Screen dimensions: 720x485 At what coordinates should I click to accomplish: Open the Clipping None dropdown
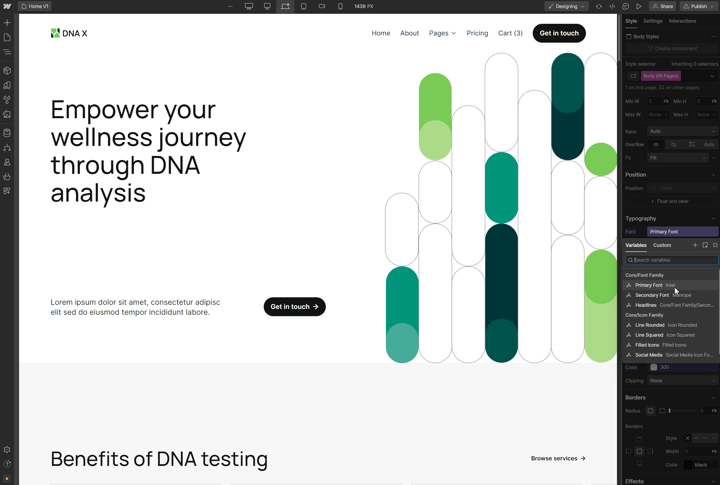683,381
